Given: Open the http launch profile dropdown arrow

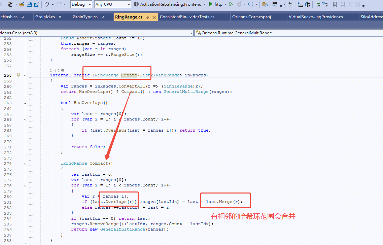Looking at the screenshot, I should pos(225,4).
